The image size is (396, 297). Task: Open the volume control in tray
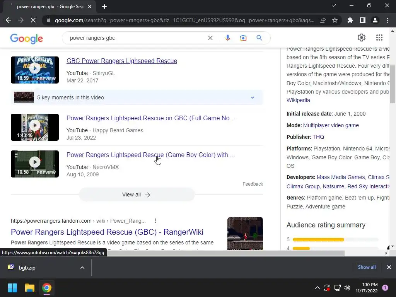point(347,288)
